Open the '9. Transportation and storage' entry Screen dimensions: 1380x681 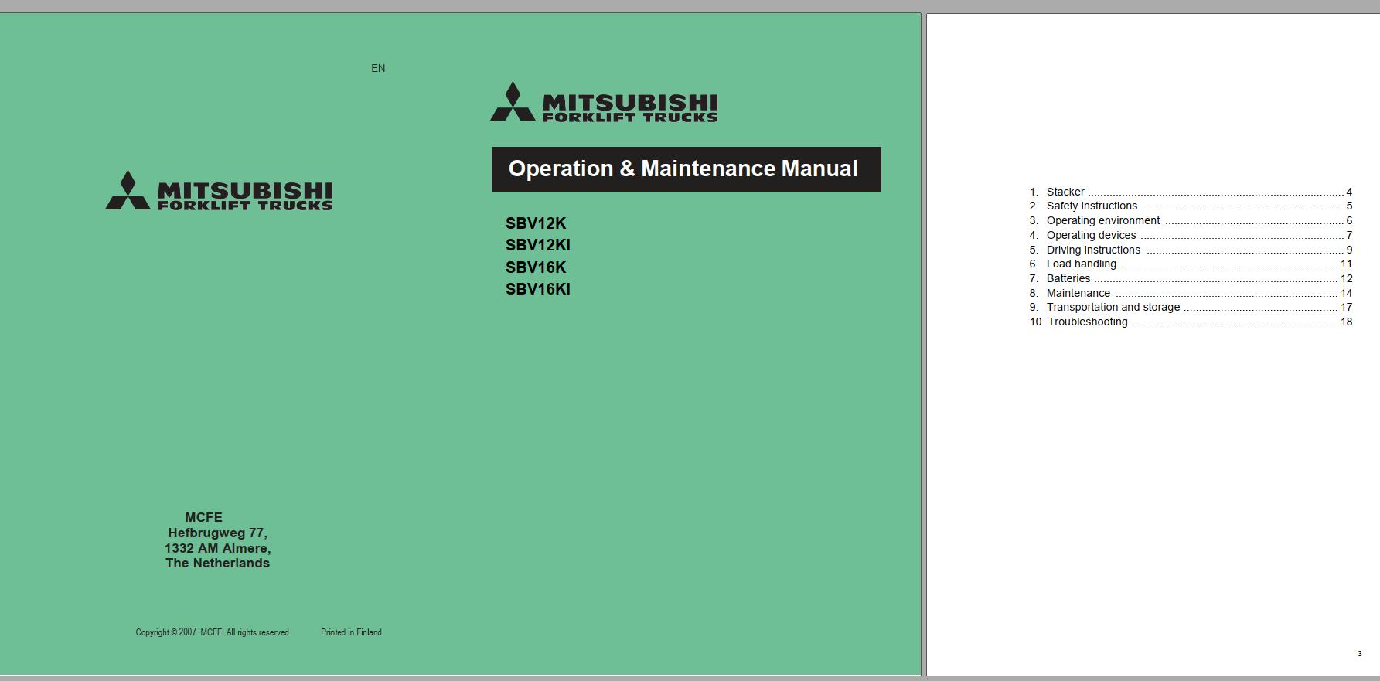pos(1191,307)
